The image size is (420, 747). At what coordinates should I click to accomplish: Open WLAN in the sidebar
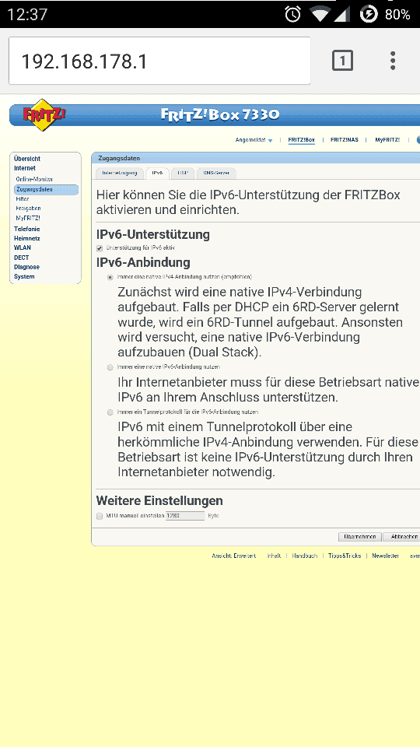click(x=23, y=247)
